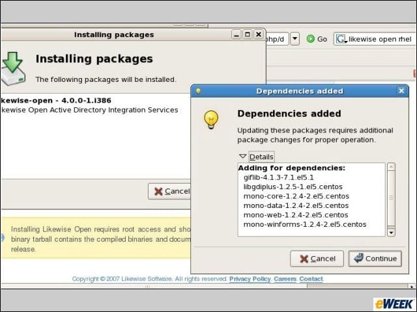Open the Contact link in footer
The width and height of the screenshot is (417, 312).
tap(311, 279)
